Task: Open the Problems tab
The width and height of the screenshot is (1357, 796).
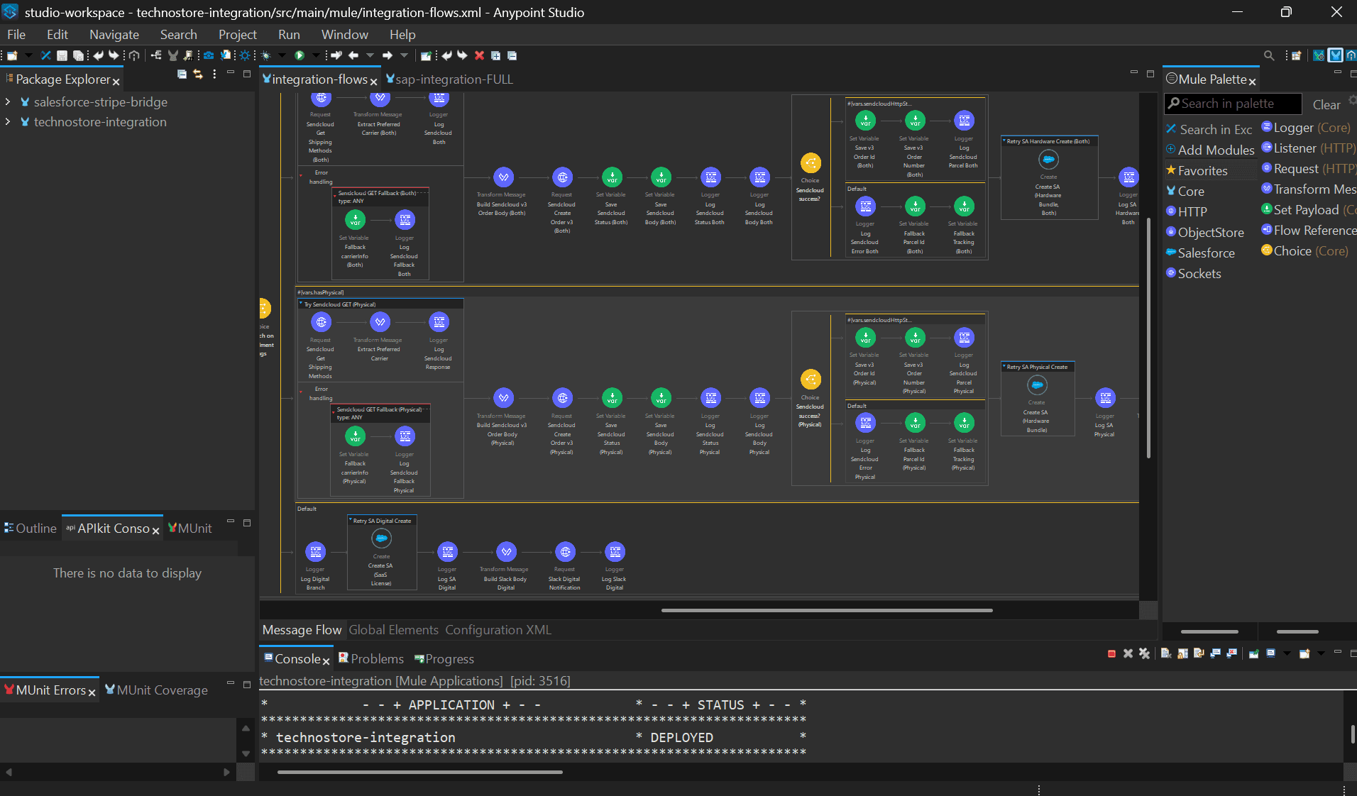Action: click(x=371, y=658)
